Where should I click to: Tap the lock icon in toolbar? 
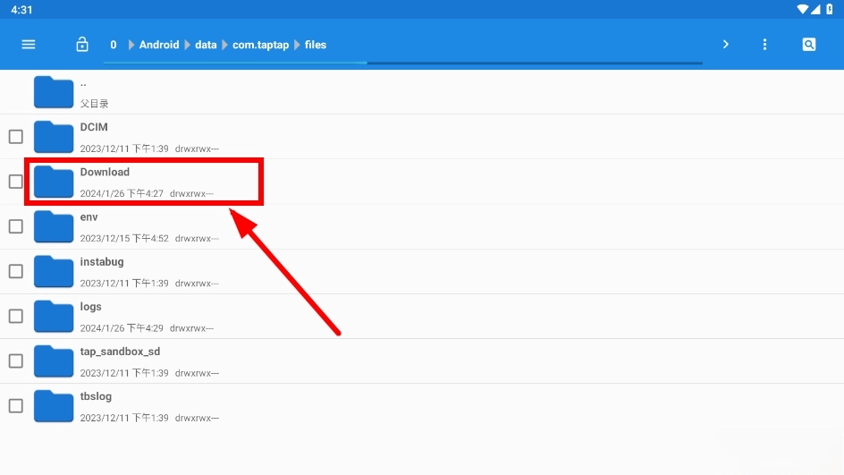82,45
